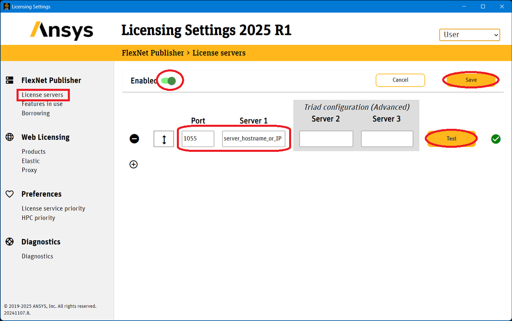Open Web Licensing Products page
512x321 pixels.
tap(34, 151)
